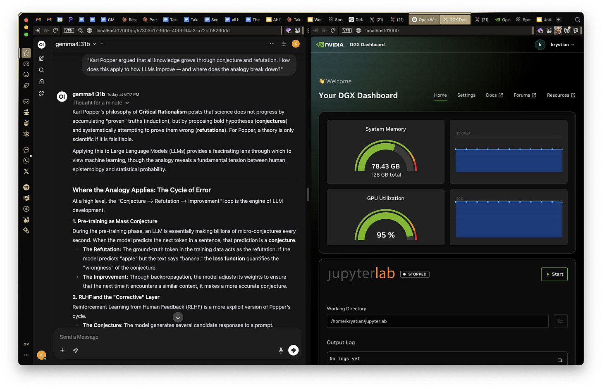
Task: Open the Home tab in DGX Dashboard
Action: (440, 95)
